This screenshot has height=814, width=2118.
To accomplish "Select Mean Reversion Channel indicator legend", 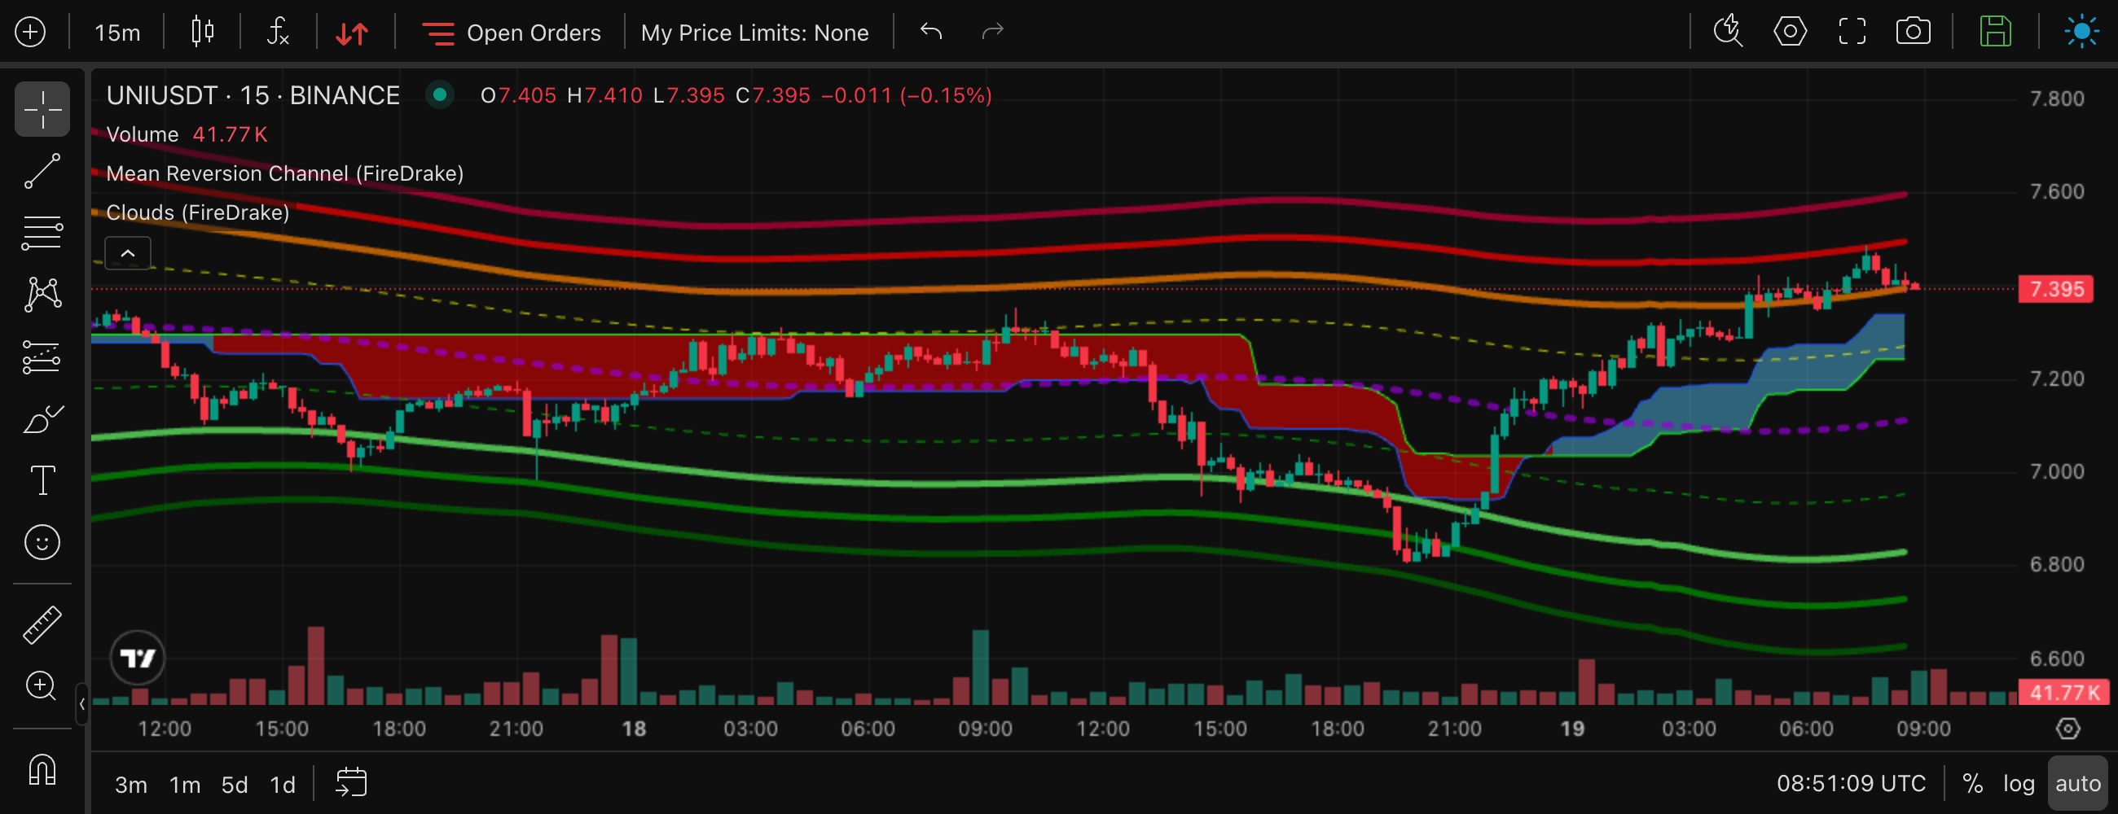I will tap(284, 173).
